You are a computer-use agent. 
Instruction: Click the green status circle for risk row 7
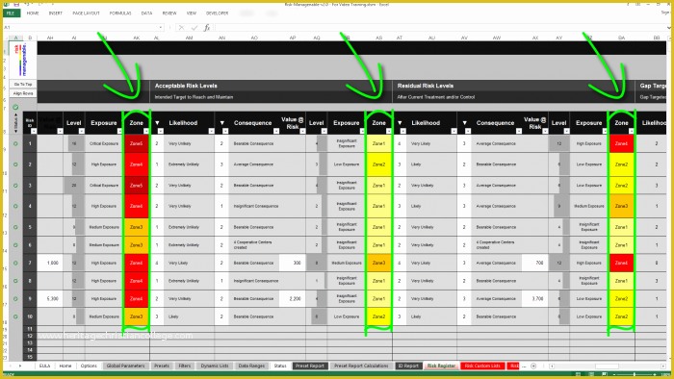15,263
